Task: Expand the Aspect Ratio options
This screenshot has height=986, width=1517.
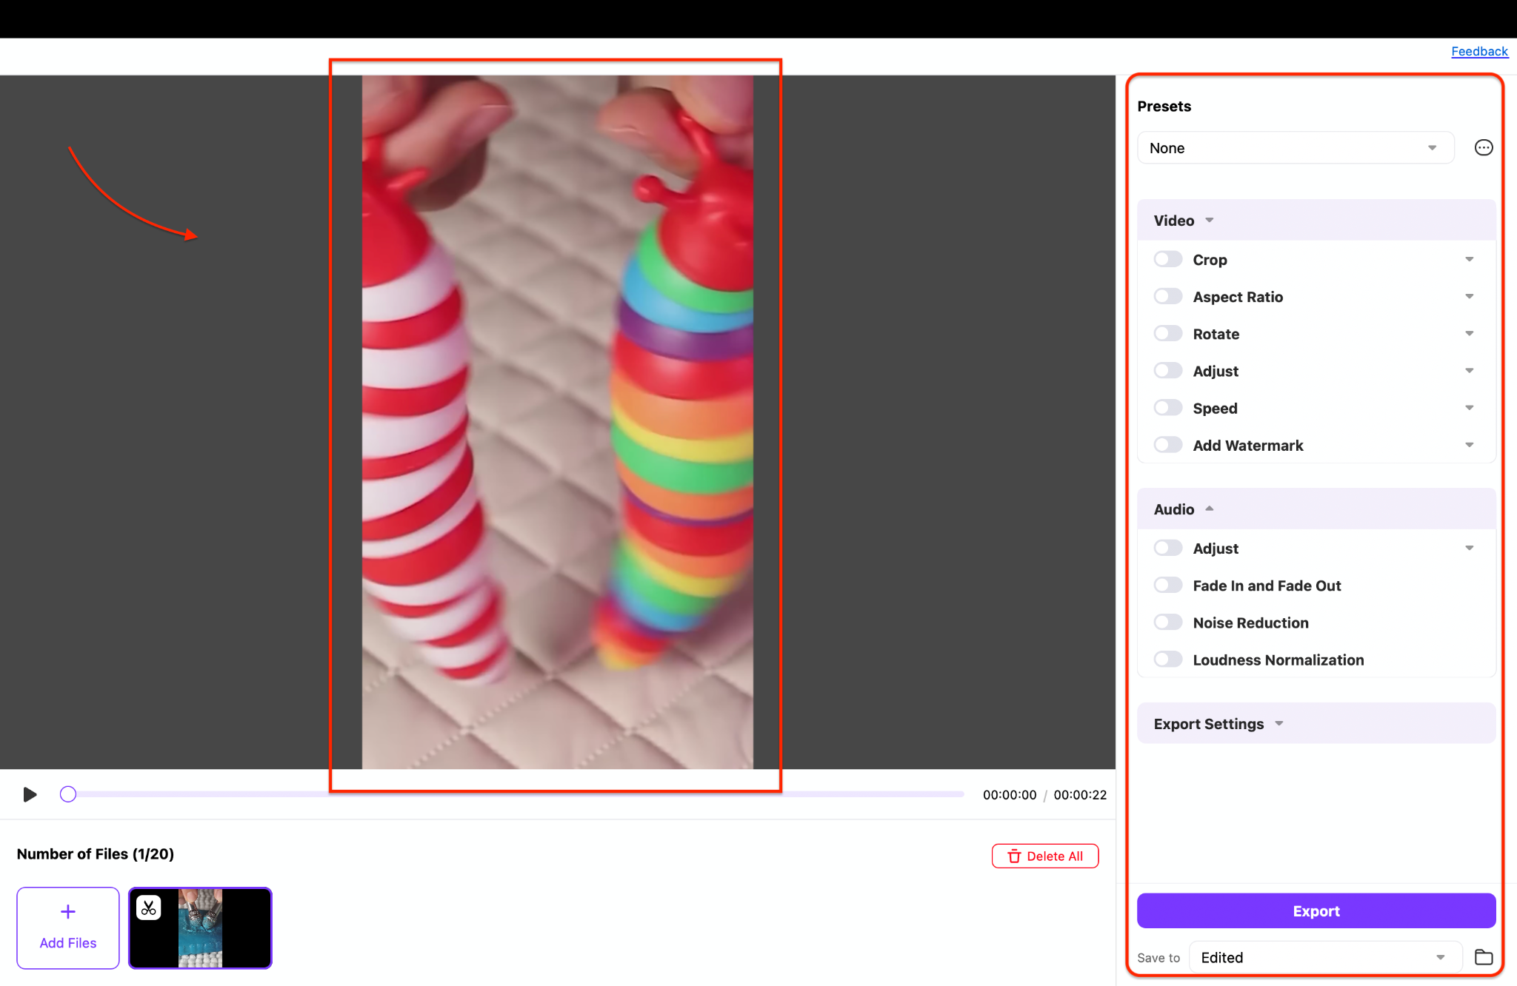Action: click(x=1469, y=296)
